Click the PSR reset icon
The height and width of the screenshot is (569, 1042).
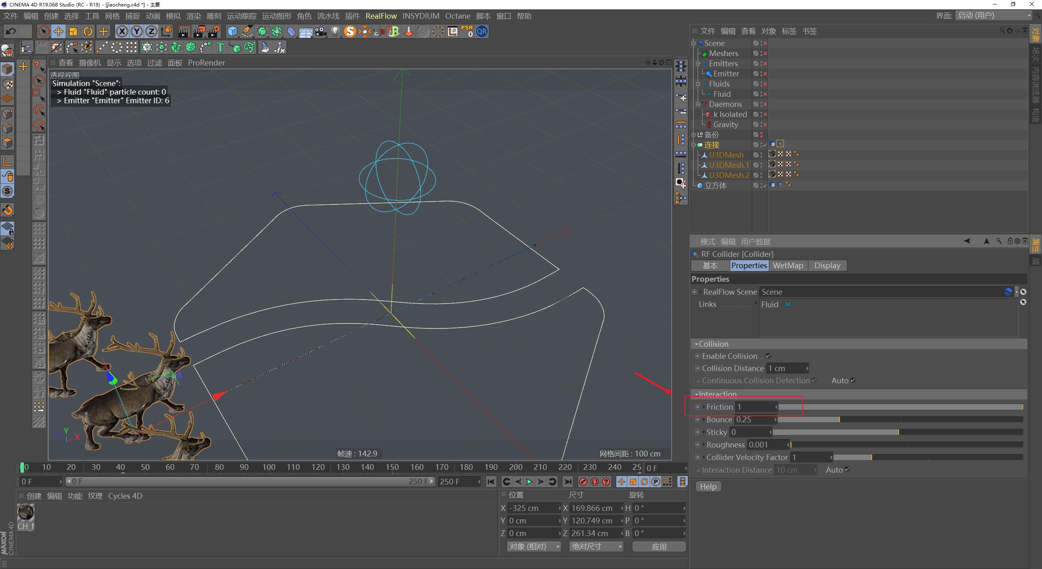(467, 31)
